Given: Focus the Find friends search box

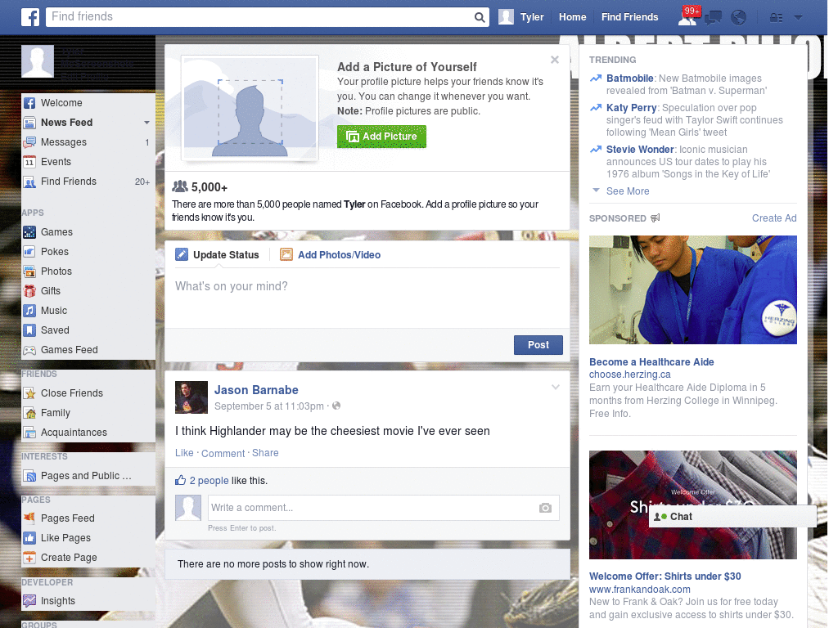Looking at the screenshot, I should [x=259, y=17].
